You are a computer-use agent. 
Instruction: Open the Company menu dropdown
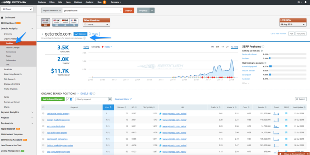[116, 2]
